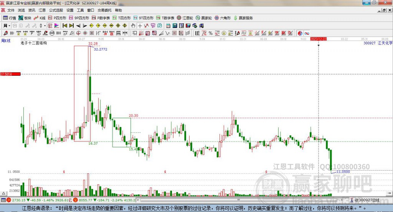The height and width of the screenshot is (212, 393).
Task: Open the 行情 quotes view
Action: pyautogui.click(x=10, y=18)
